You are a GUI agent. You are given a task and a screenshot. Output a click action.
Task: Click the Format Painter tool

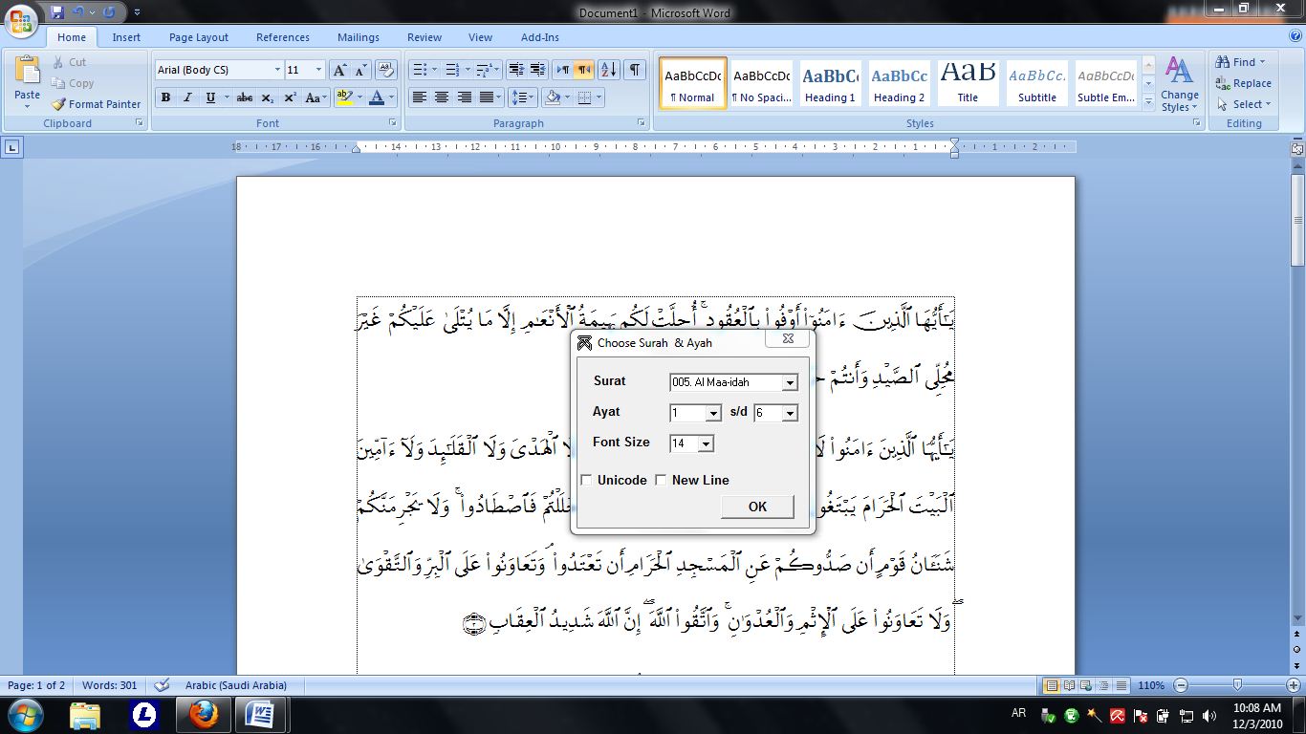coord(96,104)
